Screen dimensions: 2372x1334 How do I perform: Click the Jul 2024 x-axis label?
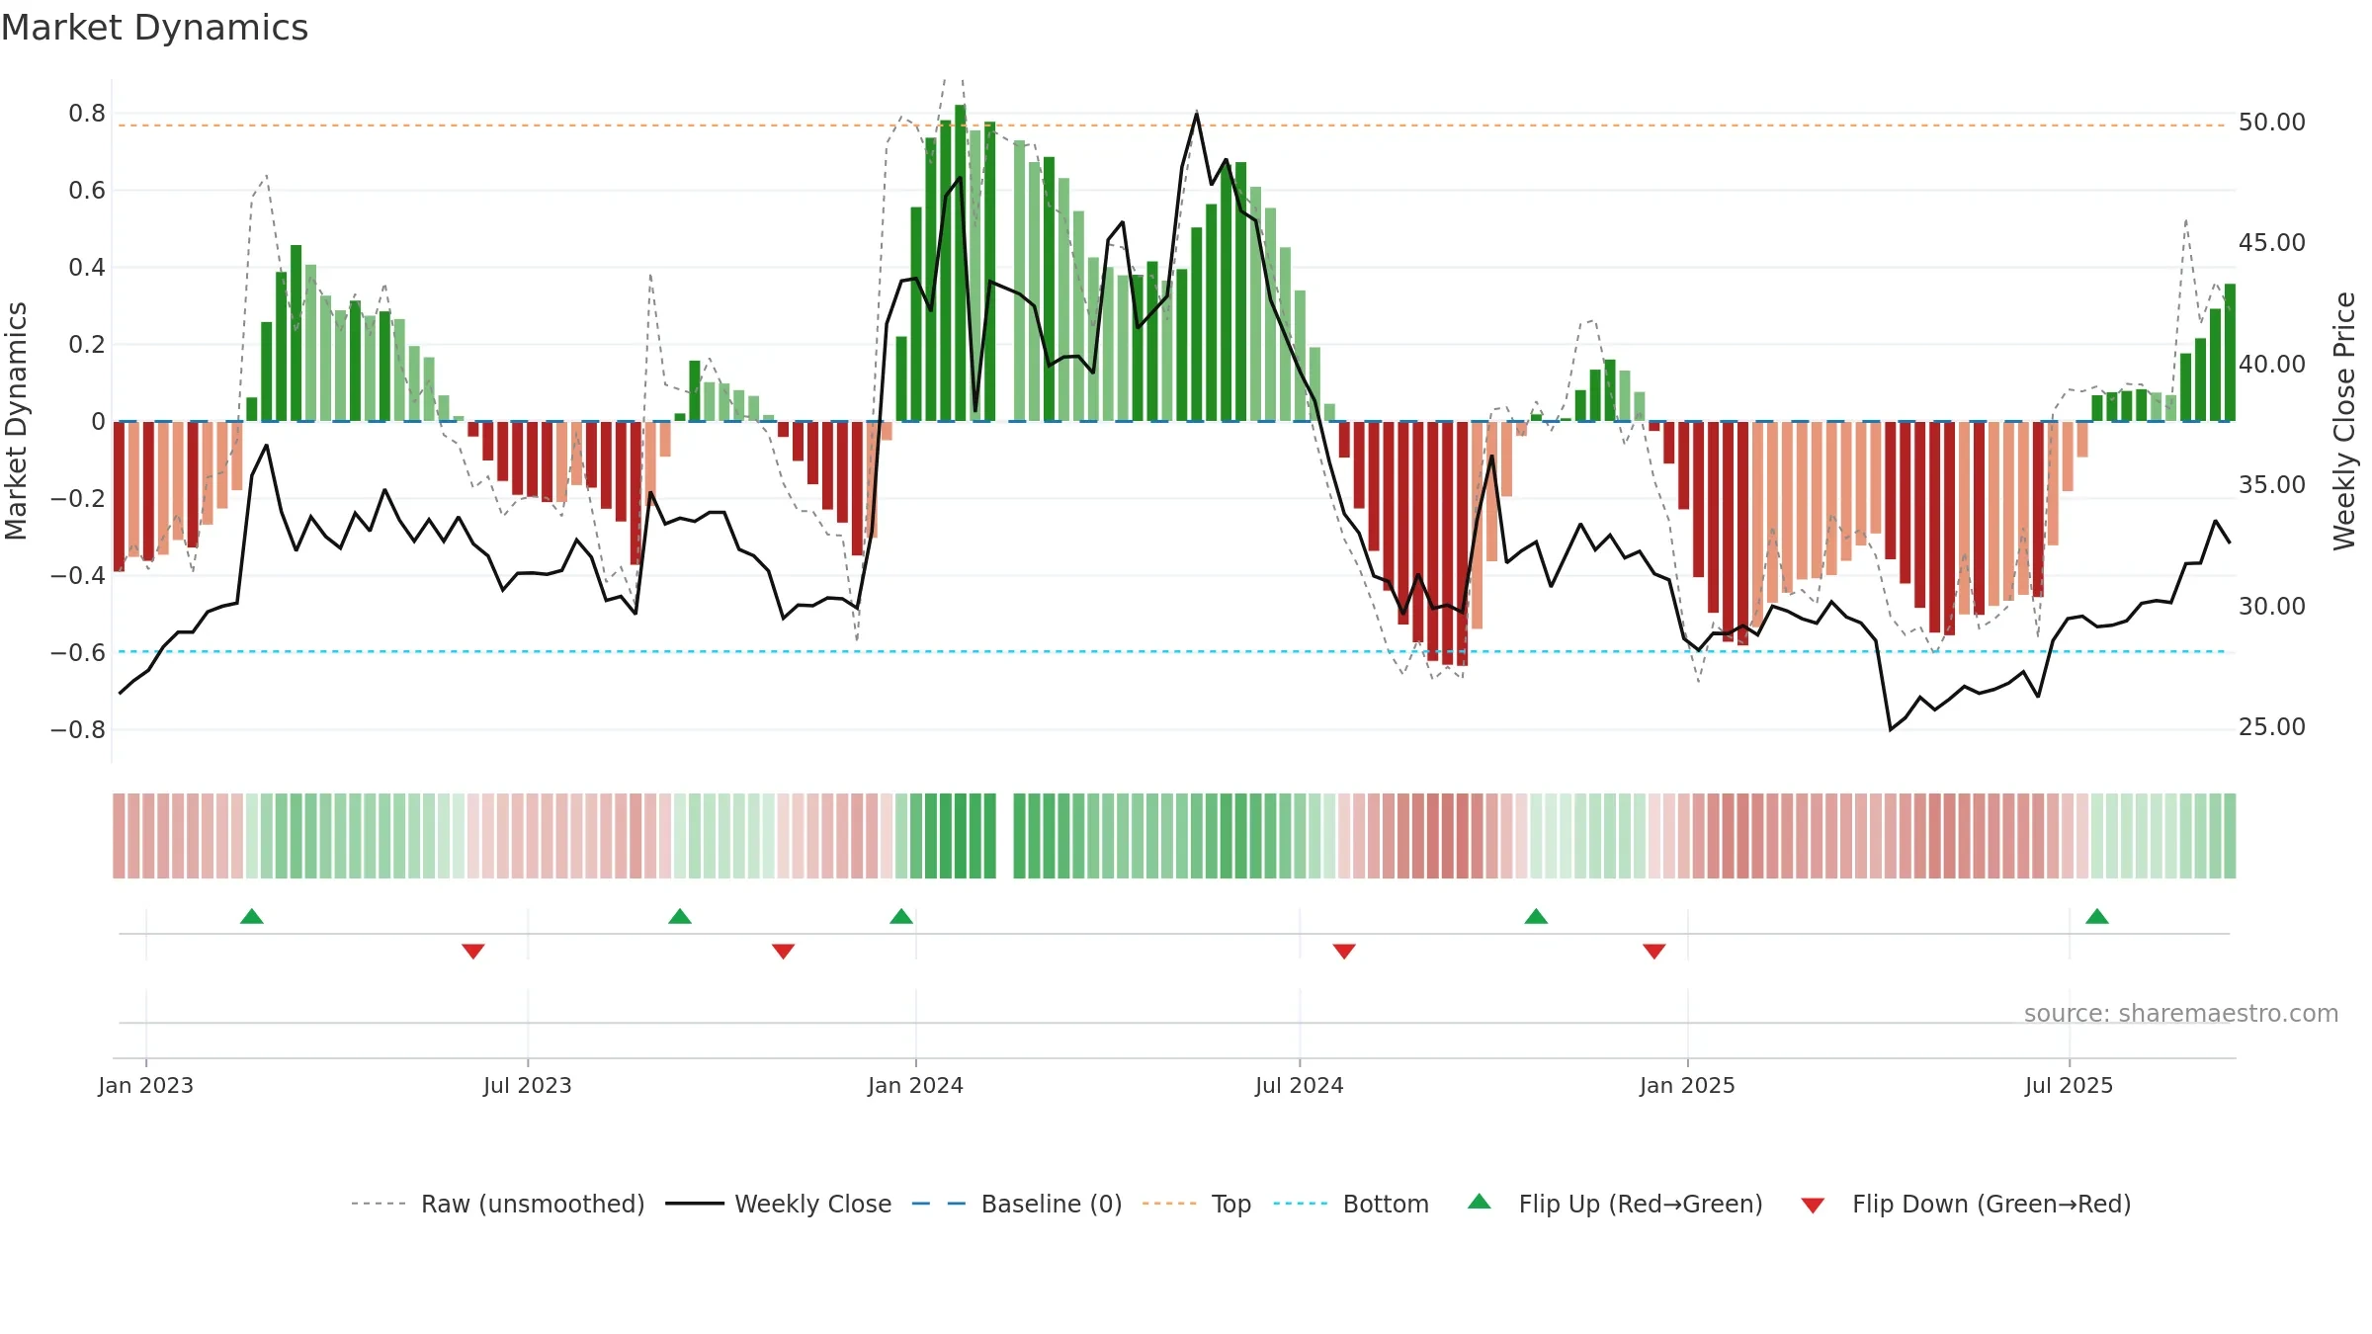(1300, 1085)
